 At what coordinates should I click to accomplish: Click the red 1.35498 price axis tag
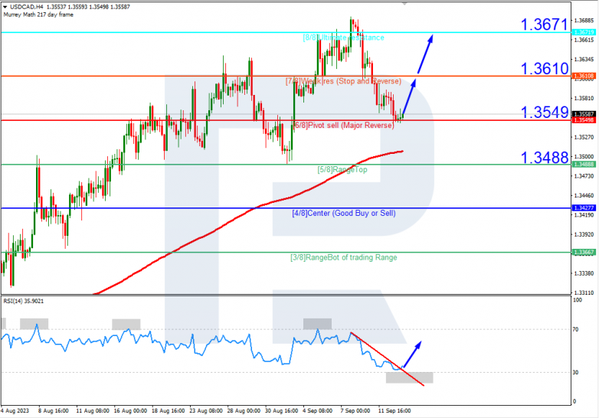coord(584,120)
